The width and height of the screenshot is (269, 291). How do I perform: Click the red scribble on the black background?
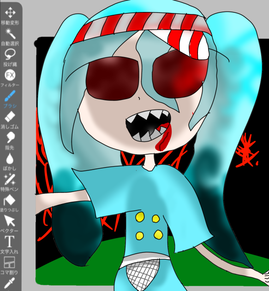tap(247, 151)
